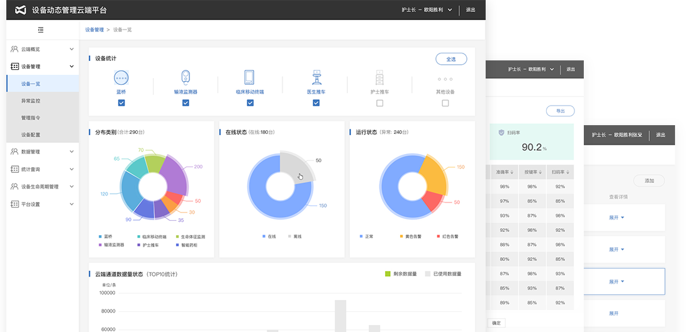Select the 蓝桥 device icon
This screenshot has width=687, height=332.
pyautogui.click(x=121, y=77)
